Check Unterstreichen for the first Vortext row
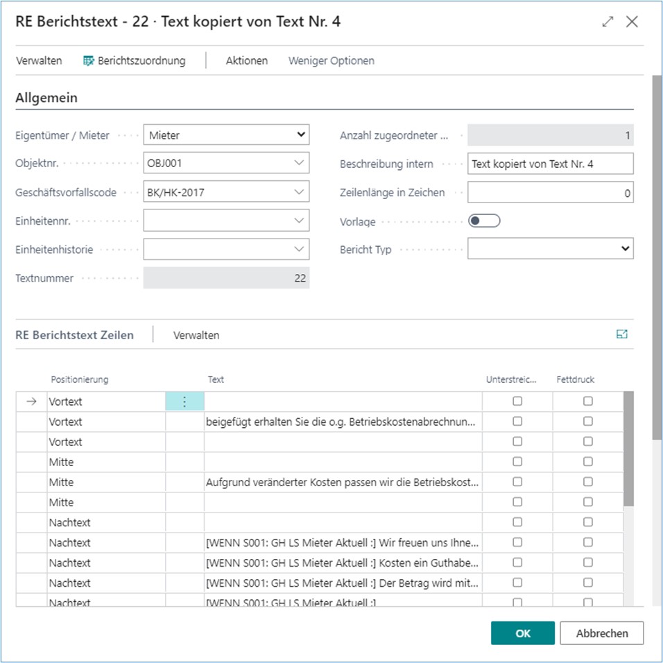663x663 pixels. tap(517, 402)
